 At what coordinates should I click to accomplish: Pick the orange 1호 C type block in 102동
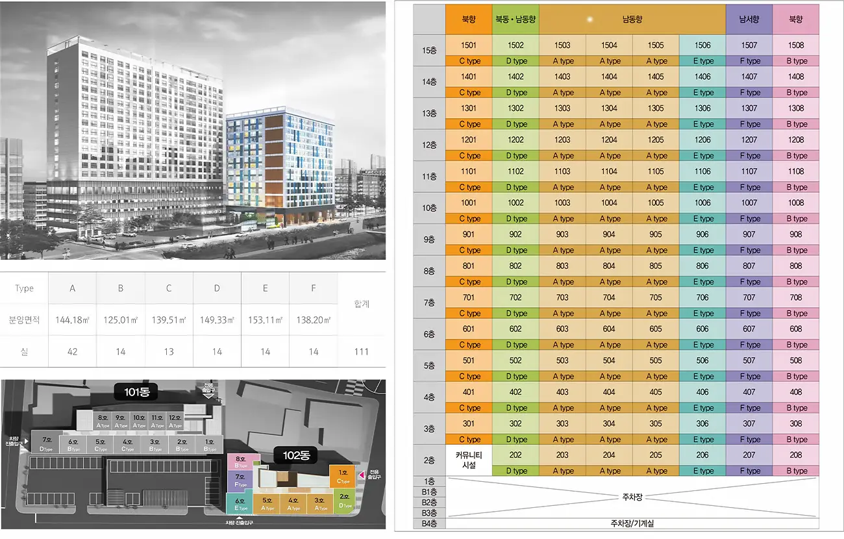coord(342,476)
